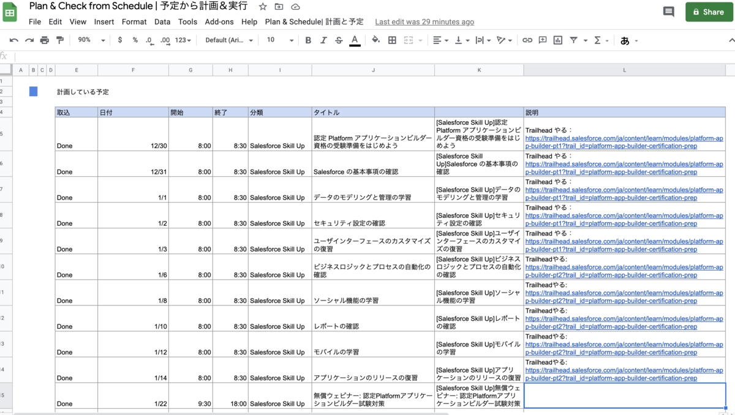Apply strikethrough formatting from the toolbar

(337, 40)
